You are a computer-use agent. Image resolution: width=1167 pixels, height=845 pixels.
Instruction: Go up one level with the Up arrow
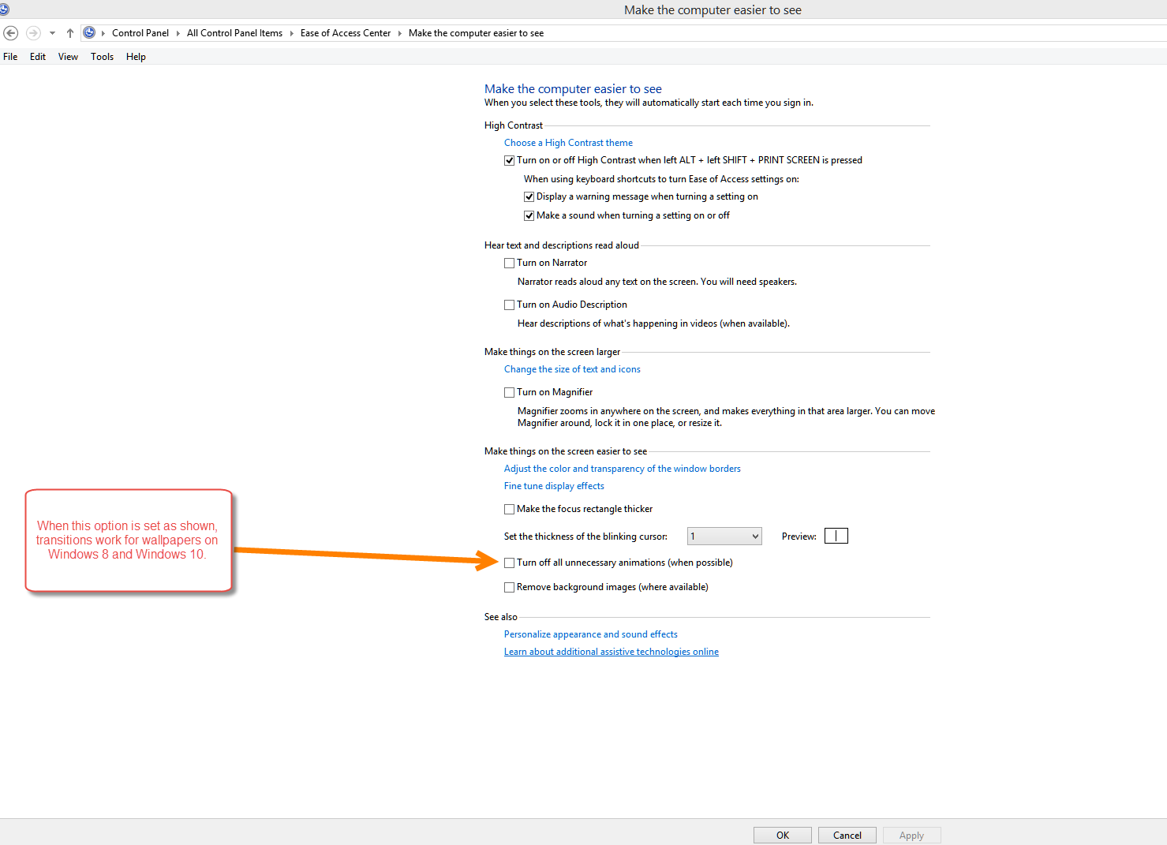(x=70, y=33)
